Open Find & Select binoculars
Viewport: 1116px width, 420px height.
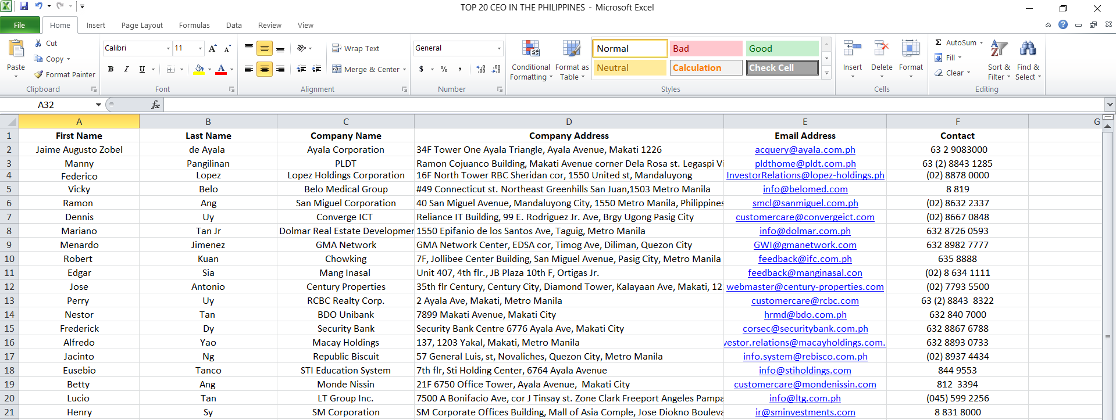tap(1028, 60)
